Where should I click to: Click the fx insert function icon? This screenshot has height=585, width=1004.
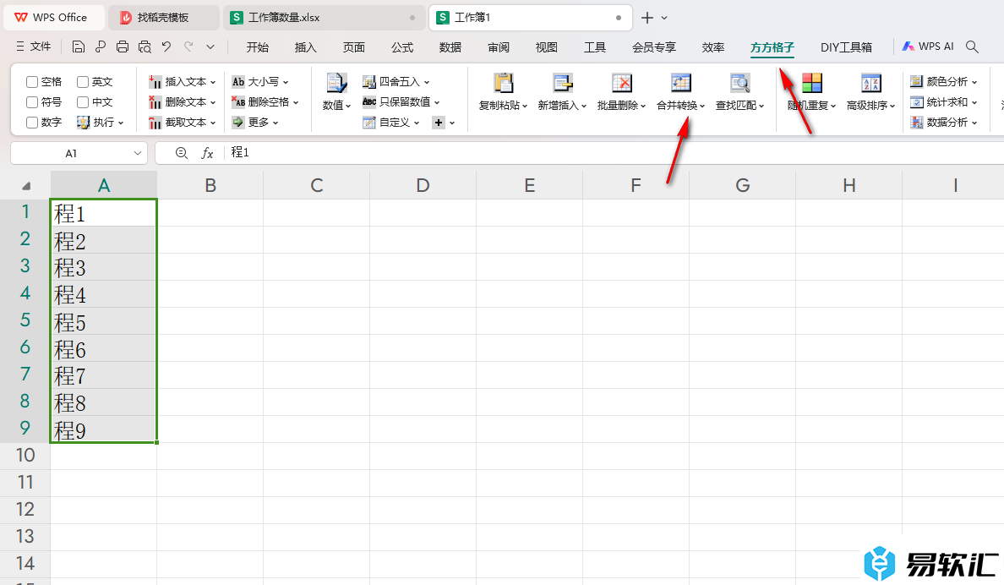pyautogui.click(x=207, y=152)
